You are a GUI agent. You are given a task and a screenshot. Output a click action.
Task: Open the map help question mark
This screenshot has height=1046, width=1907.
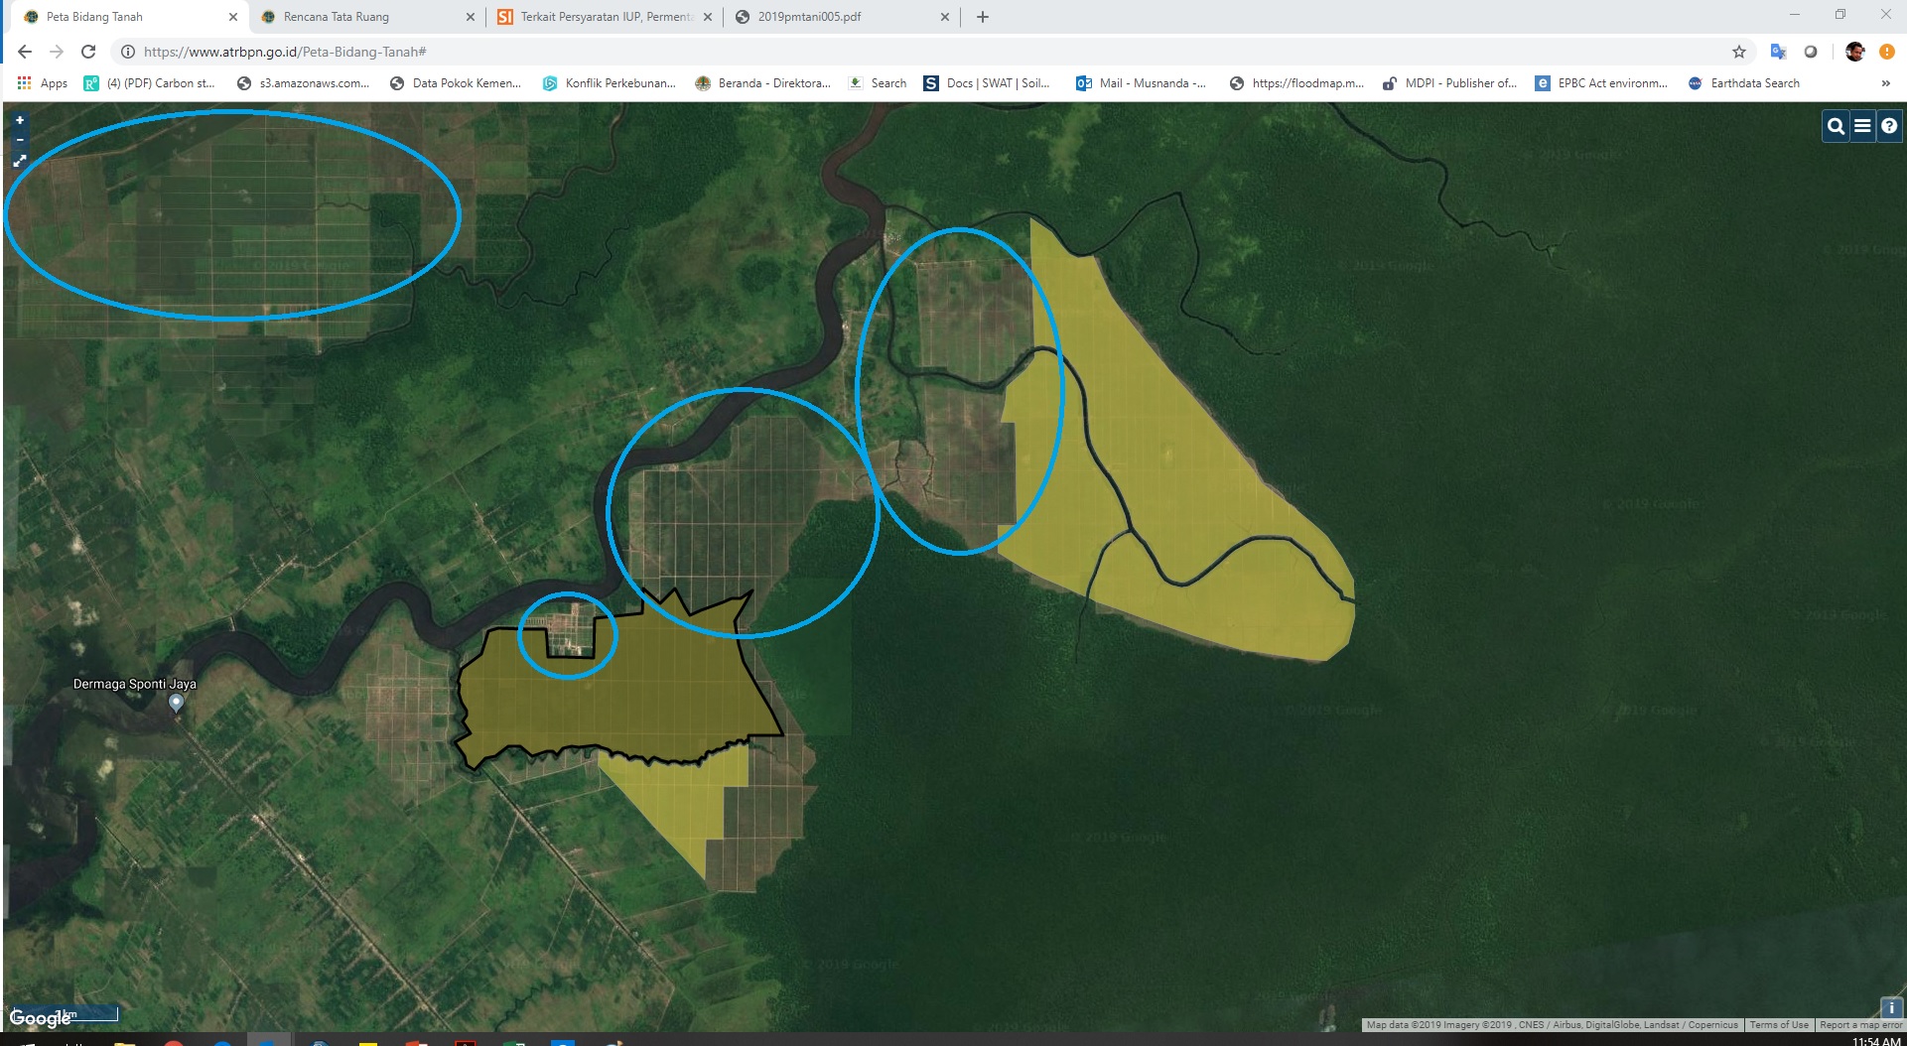pos(1890,127)
